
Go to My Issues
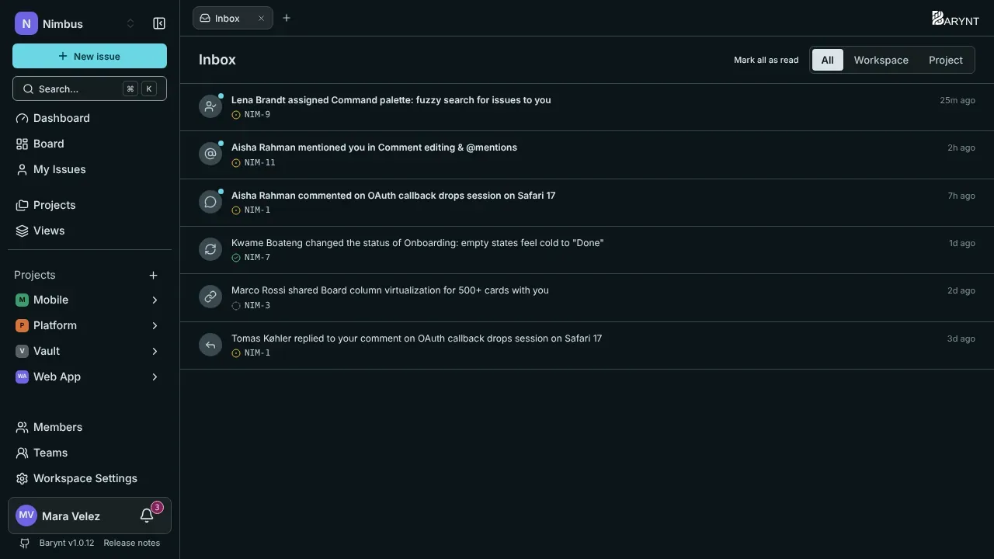(x=89, y=169)
